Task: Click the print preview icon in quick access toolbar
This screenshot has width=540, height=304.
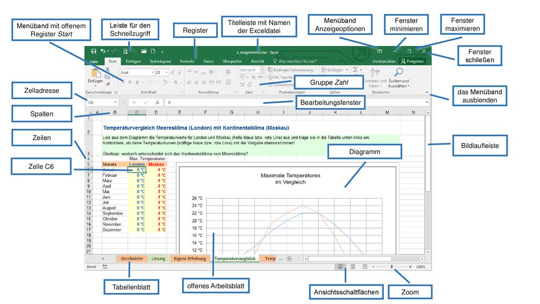Action: [126, 51]
